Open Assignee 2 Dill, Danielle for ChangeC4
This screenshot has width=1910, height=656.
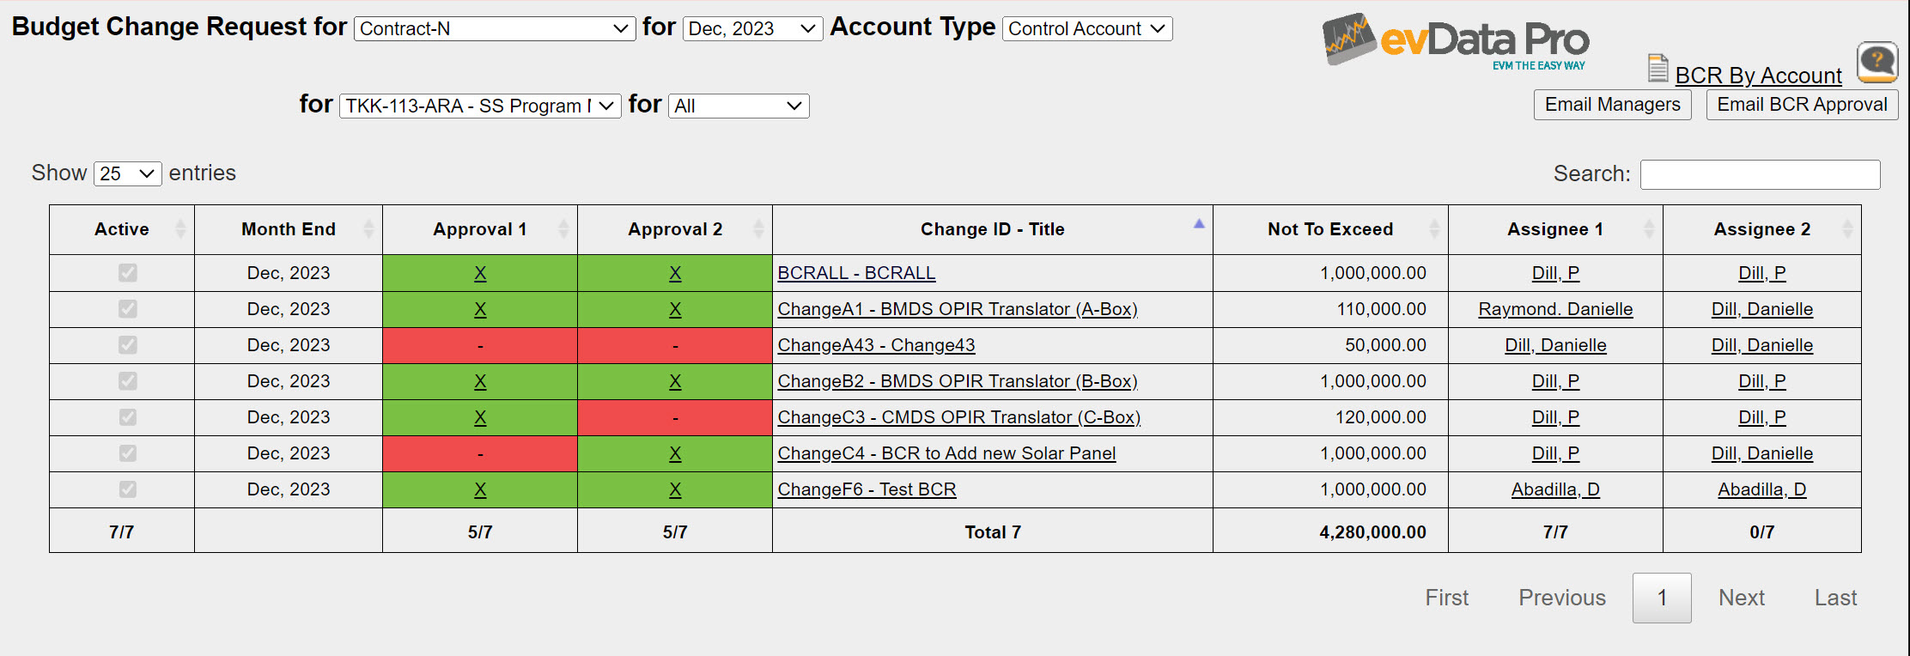click(1762, 453)
